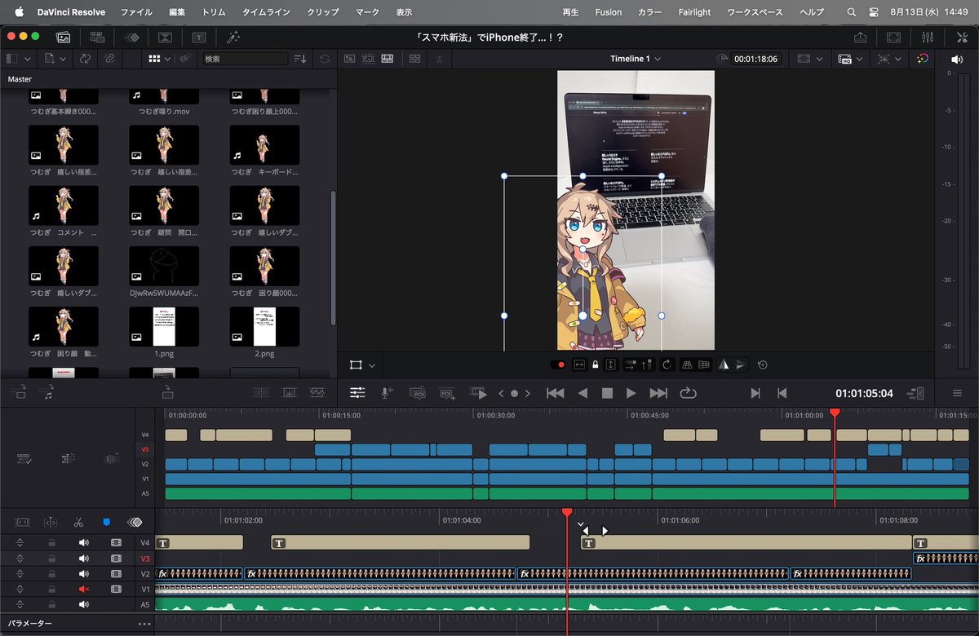The height and width of the screenshot is (636, 979).
Task: Click the blue marker flag icon
Action: pyautogui.click(x=106, y=522)
